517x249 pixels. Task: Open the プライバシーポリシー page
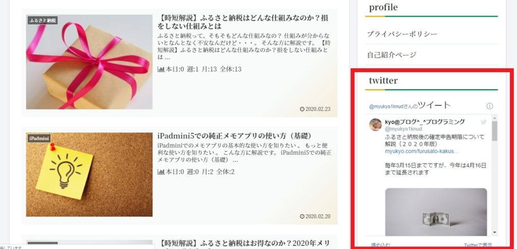tap(402, 34)
